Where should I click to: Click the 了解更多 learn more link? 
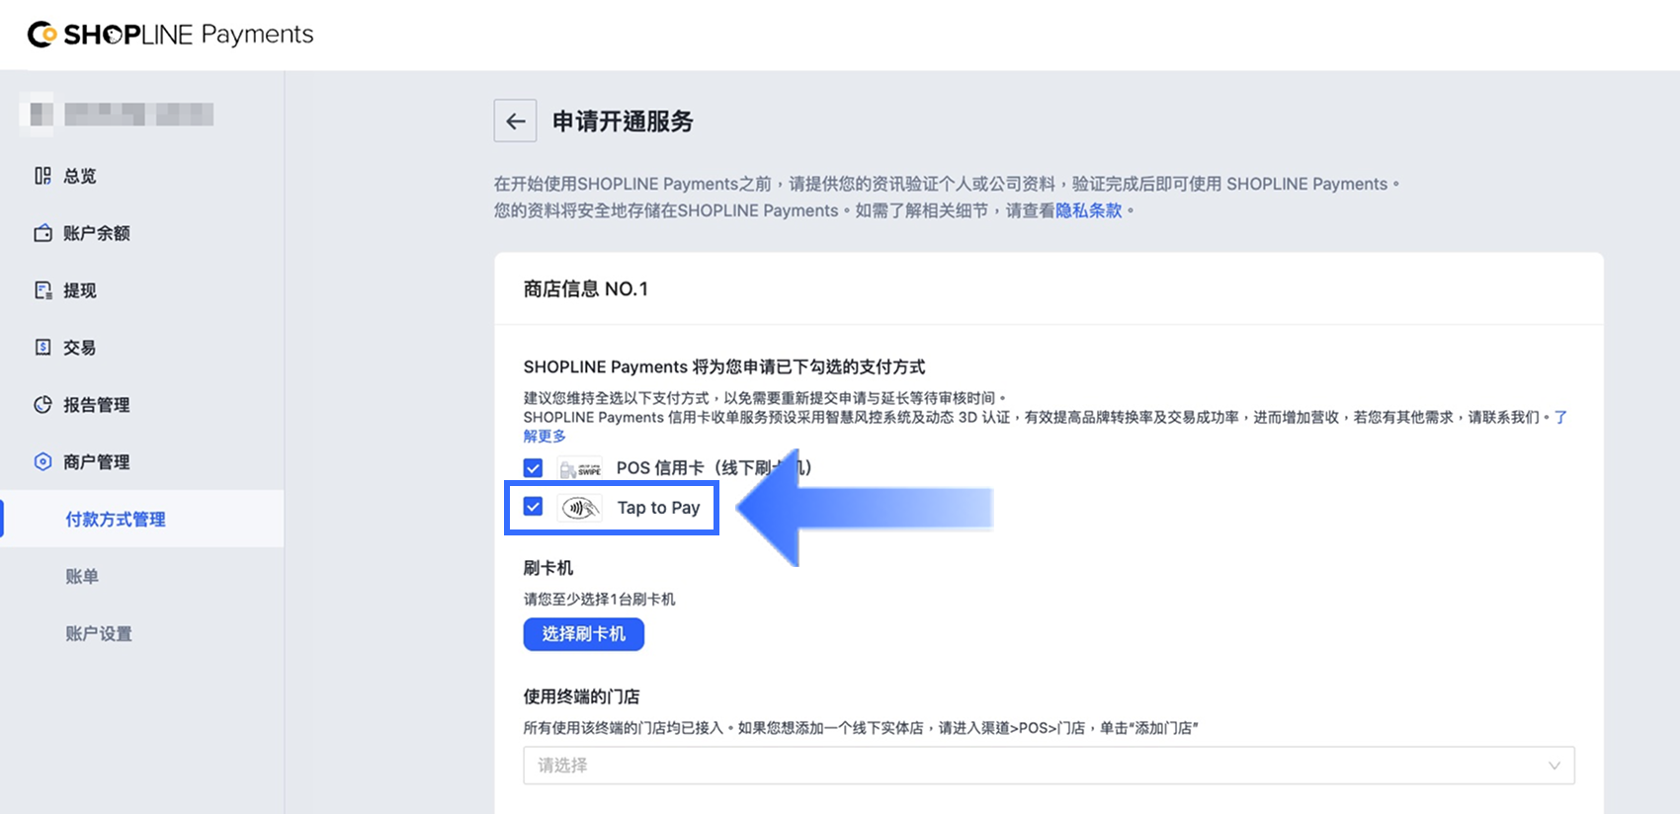(x=546, y=436)
